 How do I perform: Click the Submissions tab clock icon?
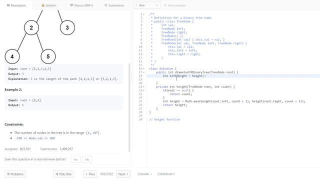[x=105, y=5]
